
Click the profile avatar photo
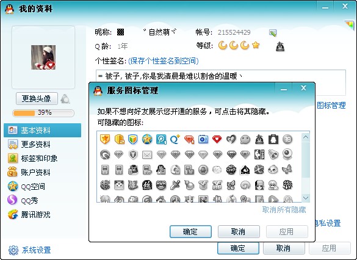[x=43, y=57]
